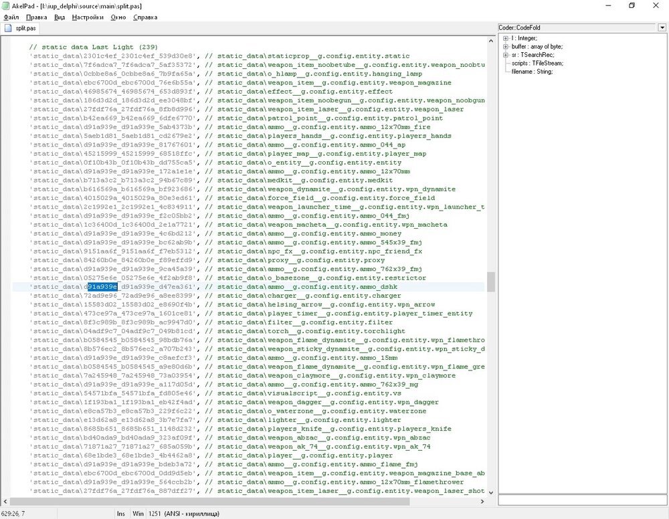Open the Справка menu
Screen dimensions: 669x519
tap(145, 17)
